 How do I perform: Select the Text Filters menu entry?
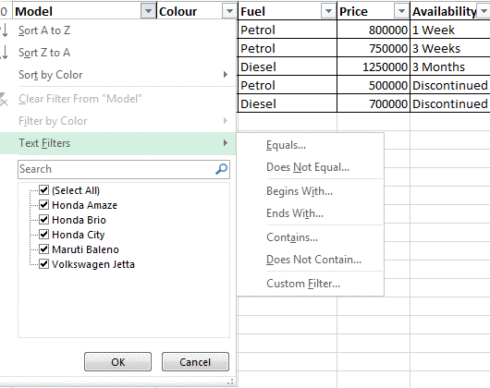pos(117,143)
